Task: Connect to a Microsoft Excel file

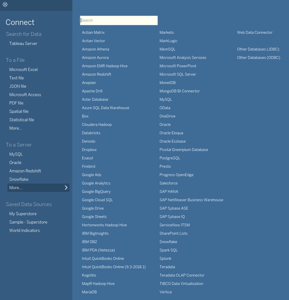Action: (x=23, y=70)
